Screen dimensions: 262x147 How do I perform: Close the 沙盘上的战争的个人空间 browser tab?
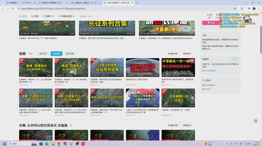click(132, 3)
